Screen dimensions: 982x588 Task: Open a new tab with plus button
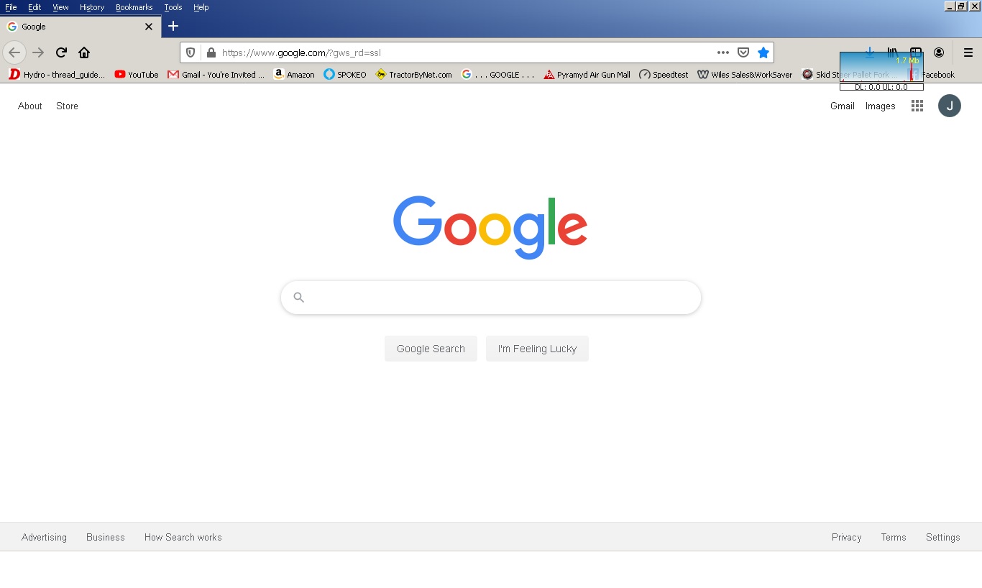pyautogui.click(x=173, y=26)
